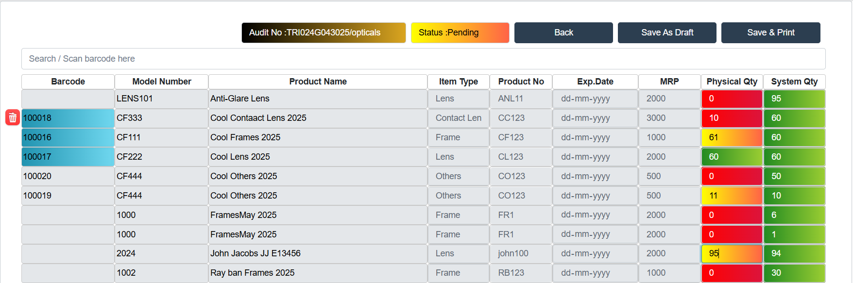
Task: Click Item Type field for Contact Lens row
Action: click(x=458, y=118)
